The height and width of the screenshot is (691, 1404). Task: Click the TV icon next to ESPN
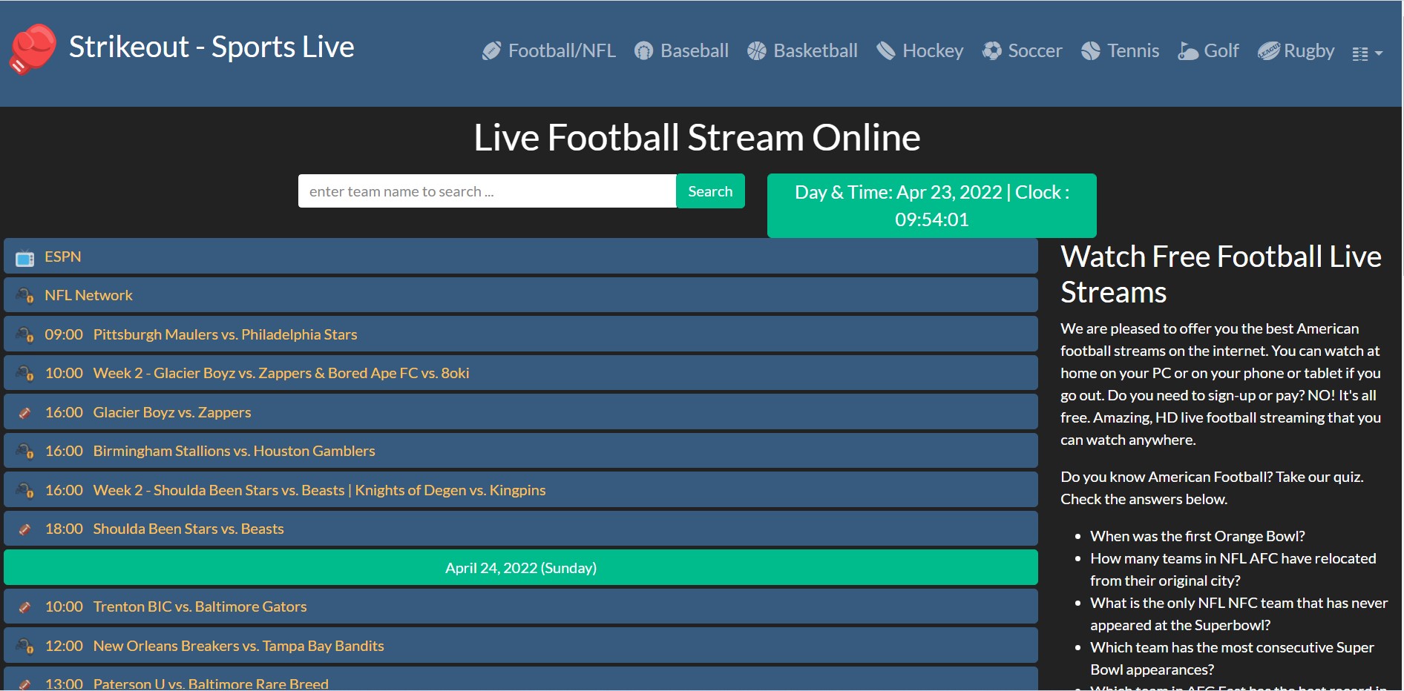24,257
